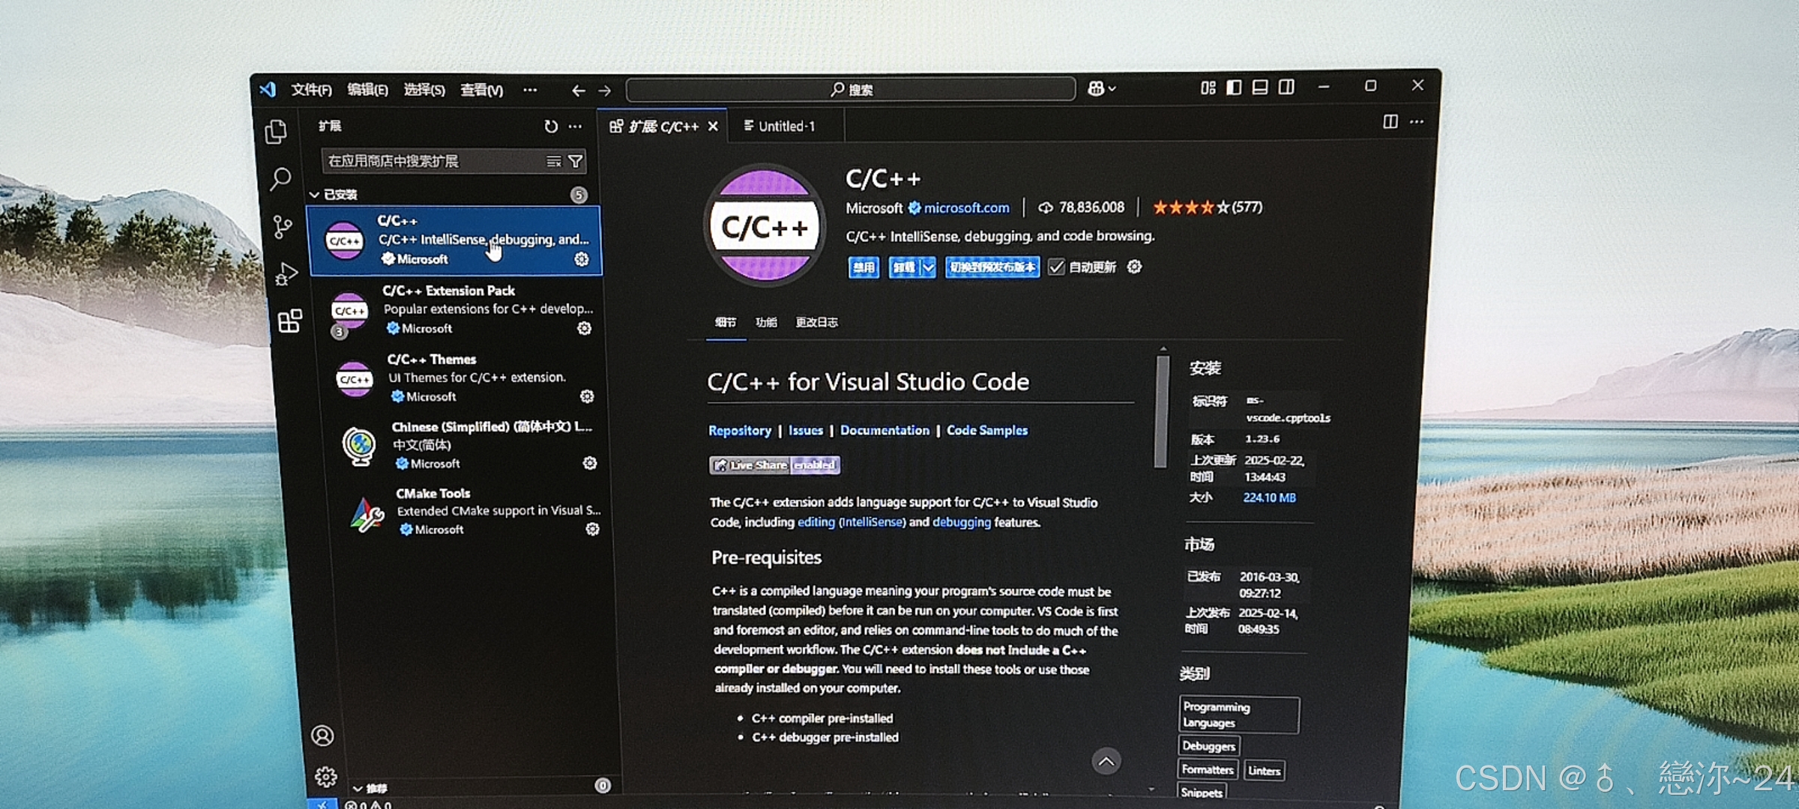Click the refresh extensions icon
1799x809 pixels.
click(549, 127)
